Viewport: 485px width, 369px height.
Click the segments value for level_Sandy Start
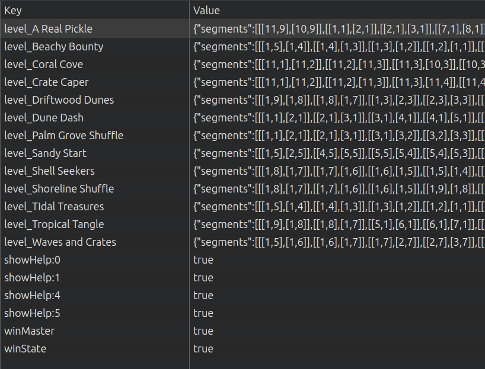click(x=338, y=153)
